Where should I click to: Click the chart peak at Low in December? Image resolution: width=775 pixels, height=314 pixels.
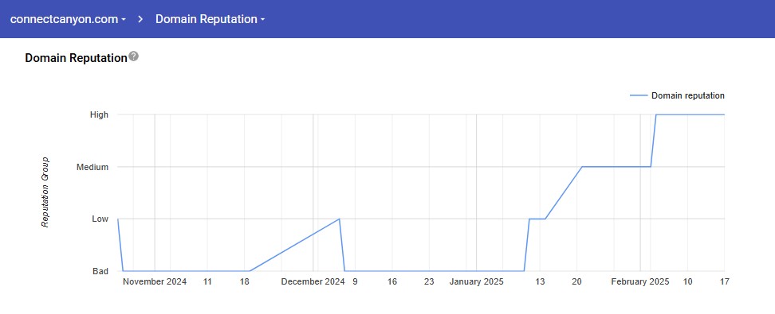(x=339, y=219)
